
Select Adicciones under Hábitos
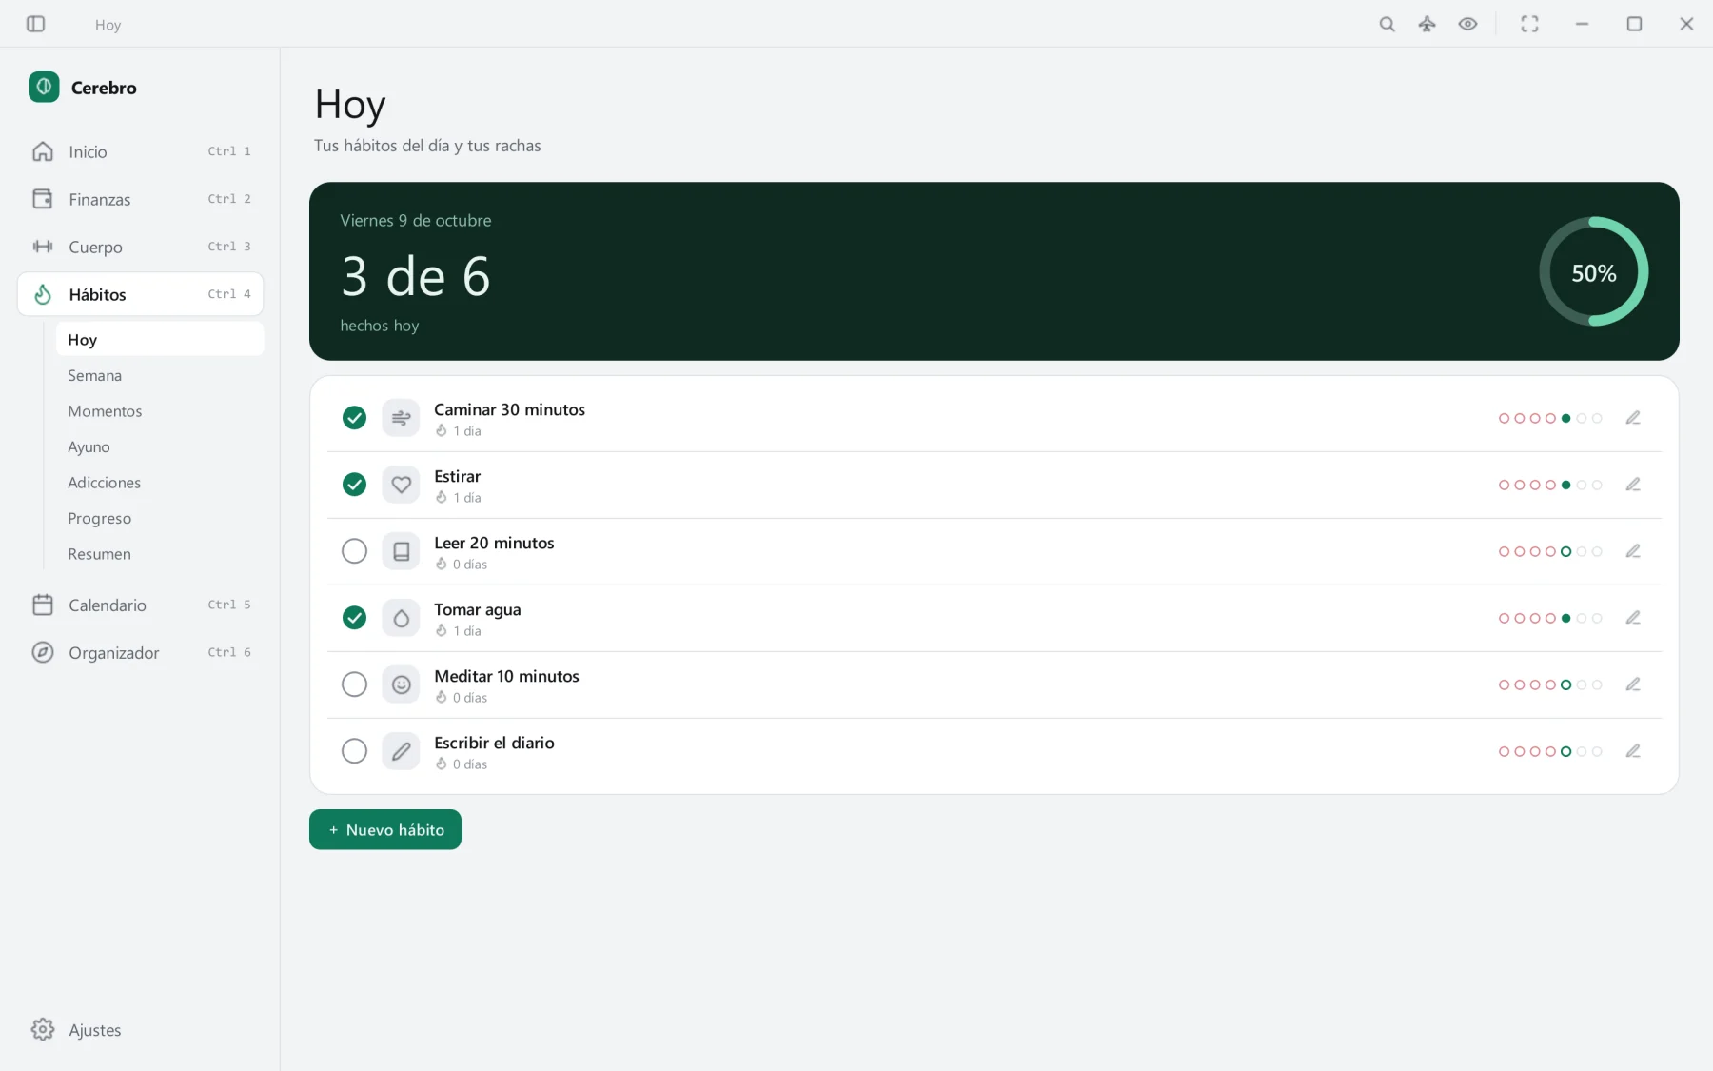coord(160,483)
